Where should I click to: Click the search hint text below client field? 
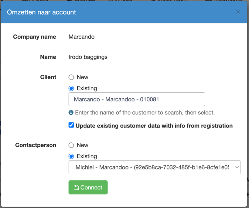tap(145, 113)
